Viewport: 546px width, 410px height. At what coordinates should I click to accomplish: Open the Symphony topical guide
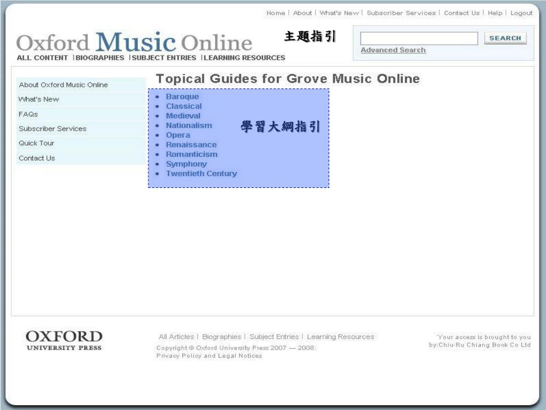[186, 164]
